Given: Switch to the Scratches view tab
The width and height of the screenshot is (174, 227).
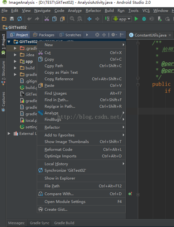Looking at the screenshot, I should 70,35.
